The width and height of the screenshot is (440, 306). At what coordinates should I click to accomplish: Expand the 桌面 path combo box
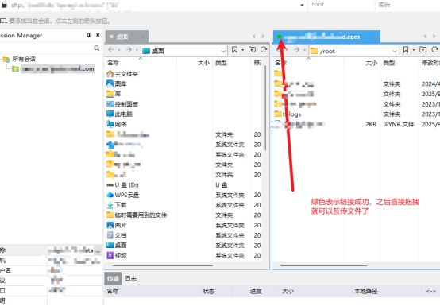click(x=223, y=51)
